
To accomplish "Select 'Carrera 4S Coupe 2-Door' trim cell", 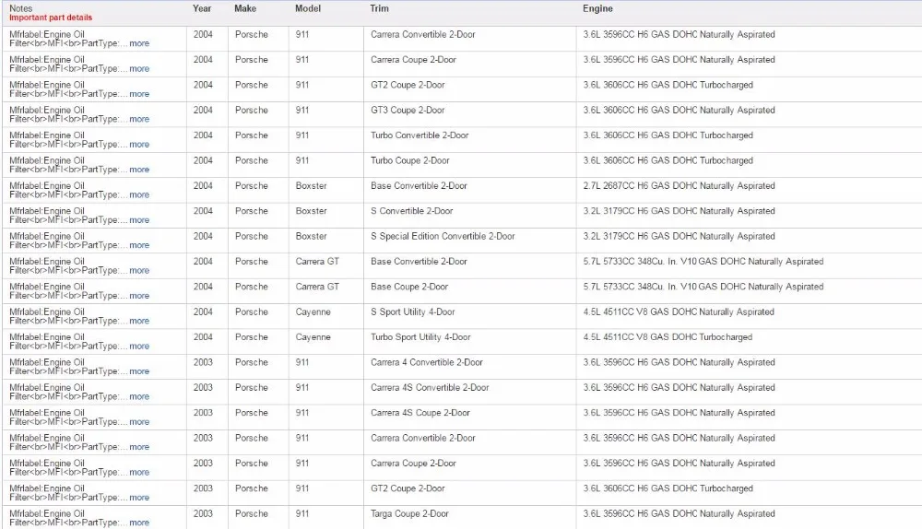I will click(x=420, y=413).
